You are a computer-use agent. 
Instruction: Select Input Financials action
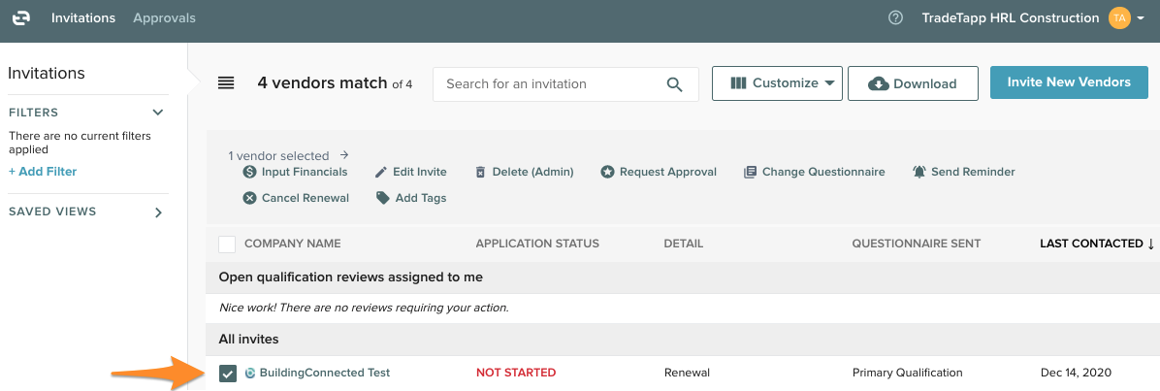295,172
